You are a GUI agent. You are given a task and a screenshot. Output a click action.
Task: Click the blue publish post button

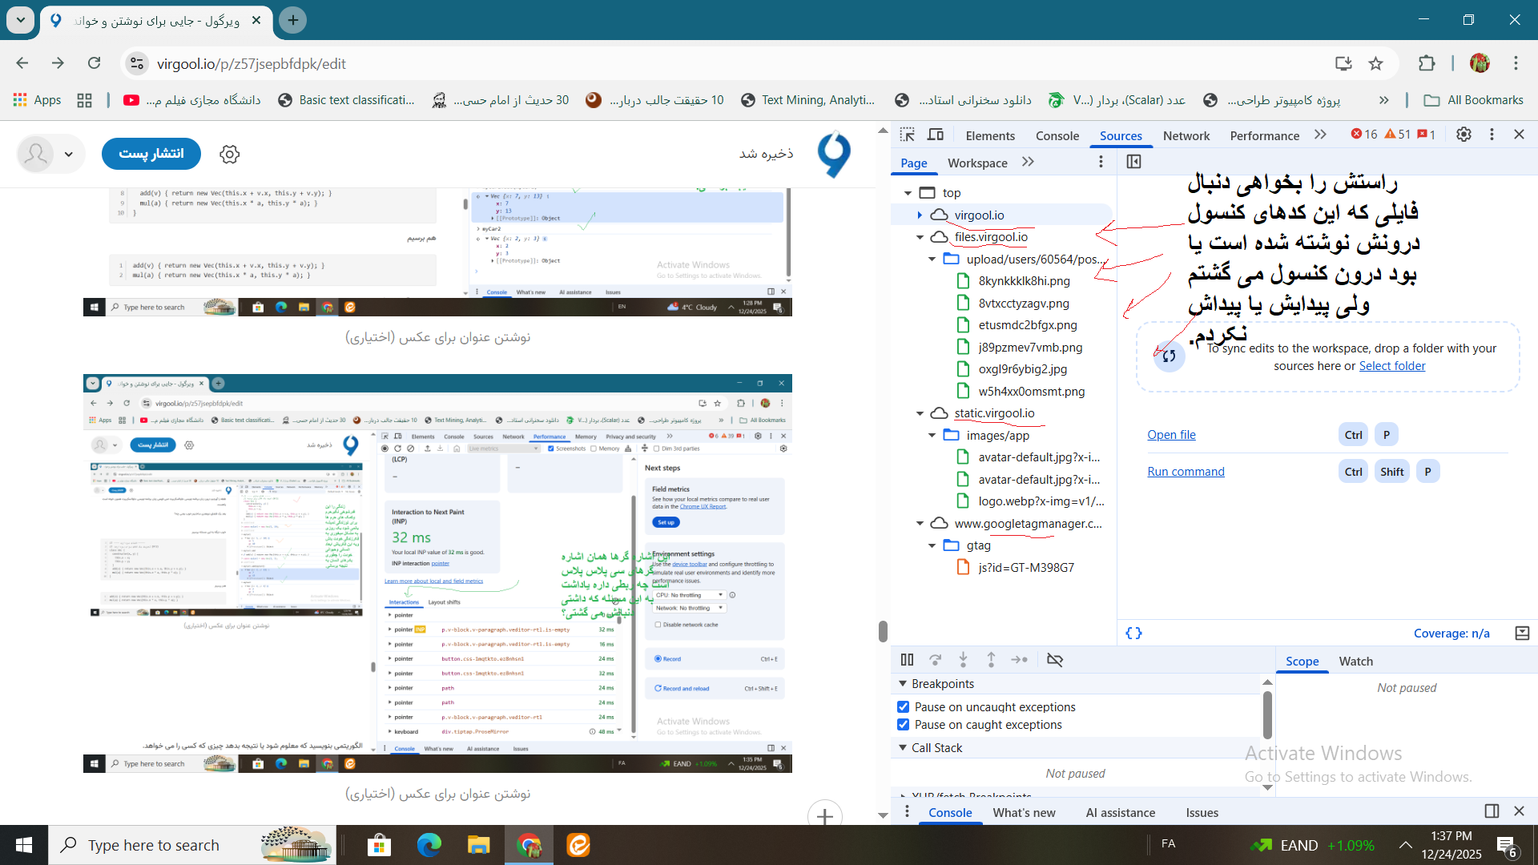(x=151, y=153)
